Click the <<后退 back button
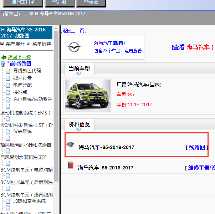This screenshot has height=214, width=215. 60,3
